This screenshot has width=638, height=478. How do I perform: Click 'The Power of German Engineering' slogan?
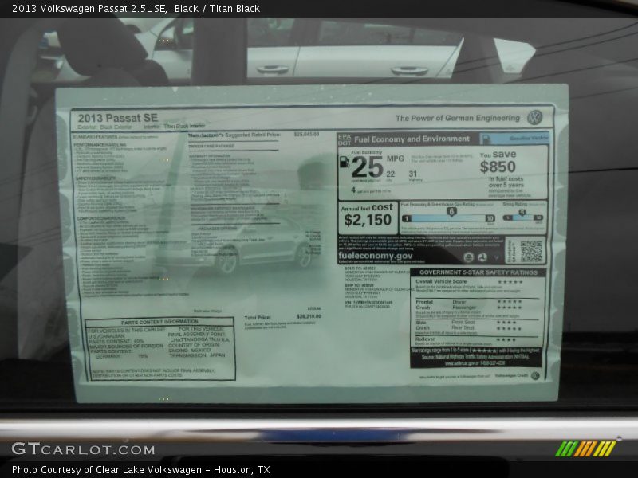coord(458,118)
